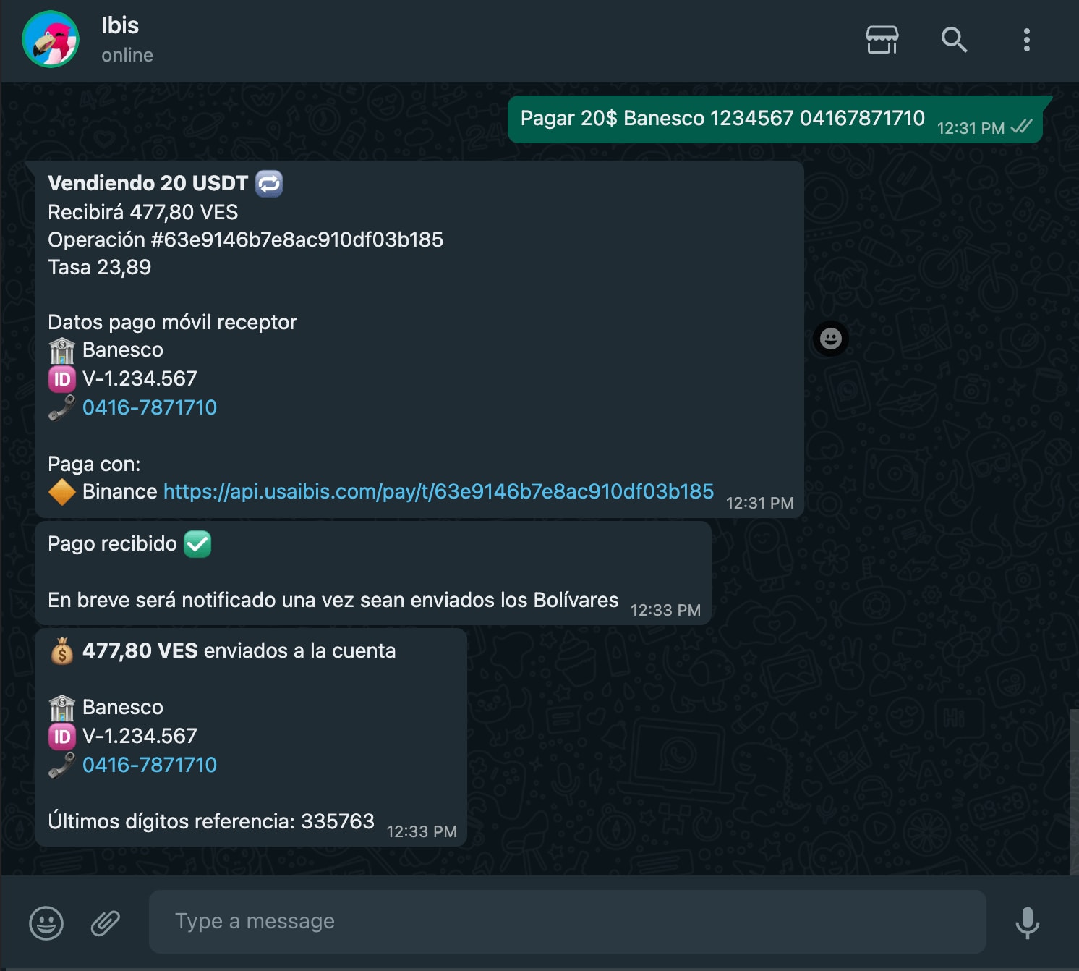This screenshot has width=1079, height=971.
Task: Click Banesco bank line in first message
Action: (123, 349)
